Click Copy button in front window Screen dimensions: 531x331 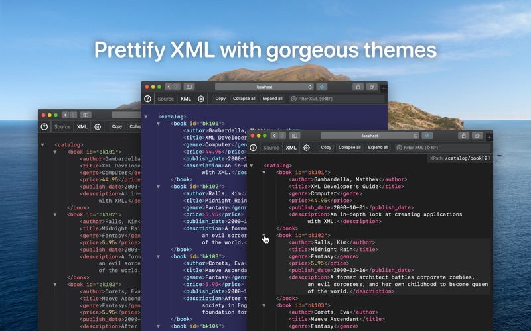click(x=326, y=147)
